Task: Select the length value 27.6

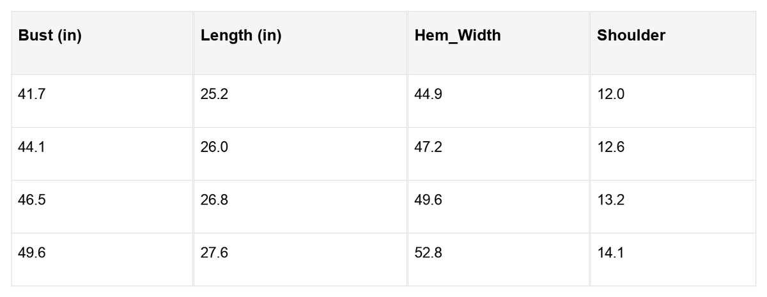Action: coord(214,253)
